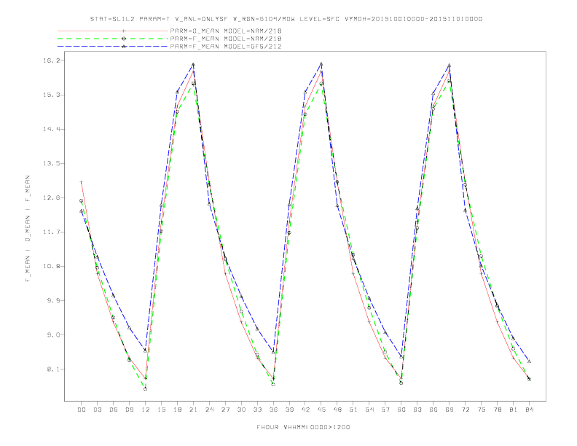
Task: Click x-axis forecast hour label 63
Action: tap(417, 410)
